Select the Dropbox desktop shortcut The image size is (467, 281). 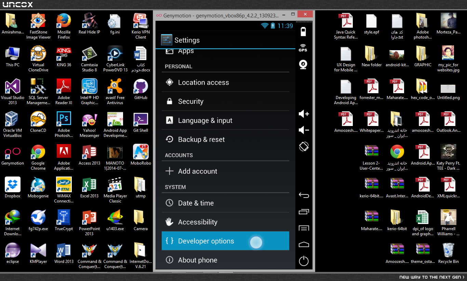click(13, 188)
